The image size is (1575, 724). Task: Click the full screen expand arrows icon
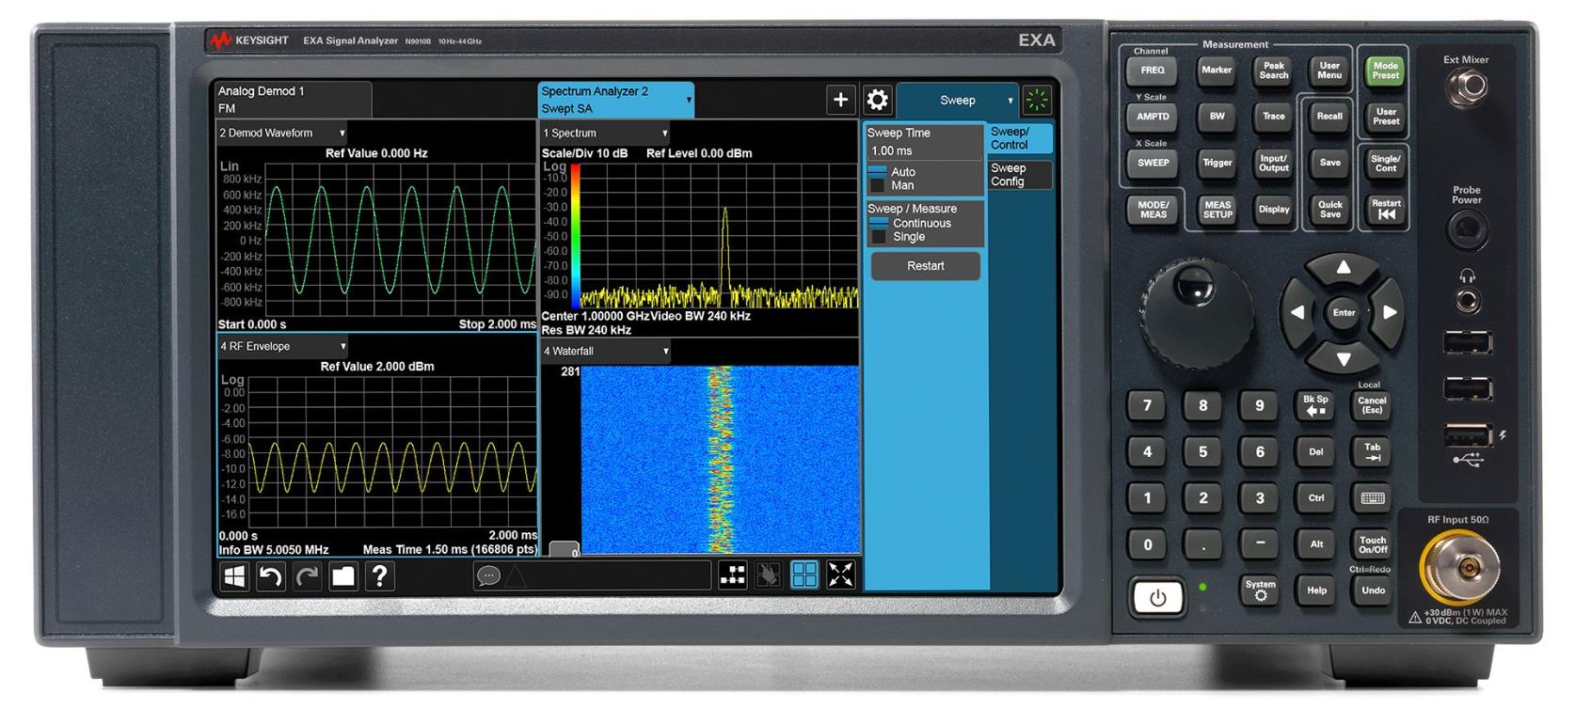coord(840,575)
